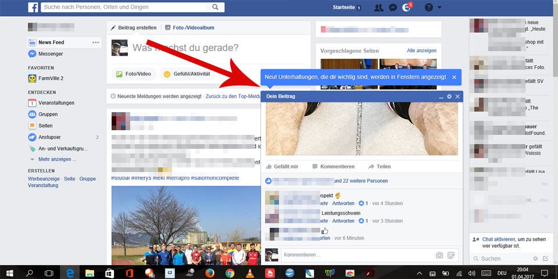The image size is (558, 279).
Task: Click the taskbar volume speaker icon
Action: tap(471, 273)
